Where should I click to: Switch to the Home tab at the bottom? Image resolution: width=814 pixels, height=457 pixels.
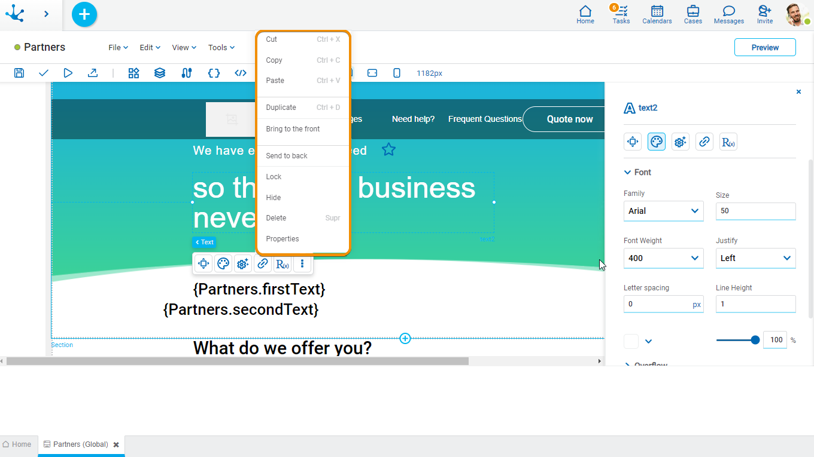(x=17, y=444)
